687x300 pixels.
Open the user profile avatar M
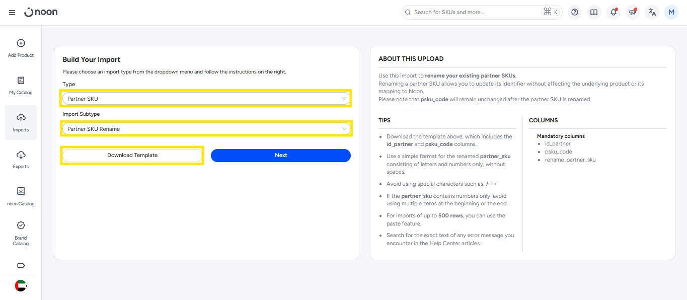(x=671, y=13)
